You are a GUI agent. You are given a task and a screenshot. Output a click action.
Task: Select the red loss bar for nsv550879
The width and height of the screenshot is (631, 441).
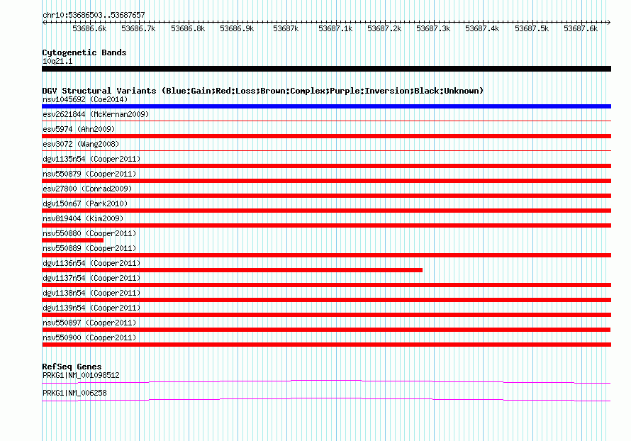(x=326, y=181)
